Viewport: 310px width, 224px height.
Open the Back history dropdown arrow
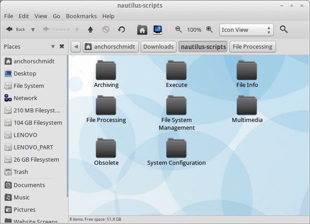(33, 30)
